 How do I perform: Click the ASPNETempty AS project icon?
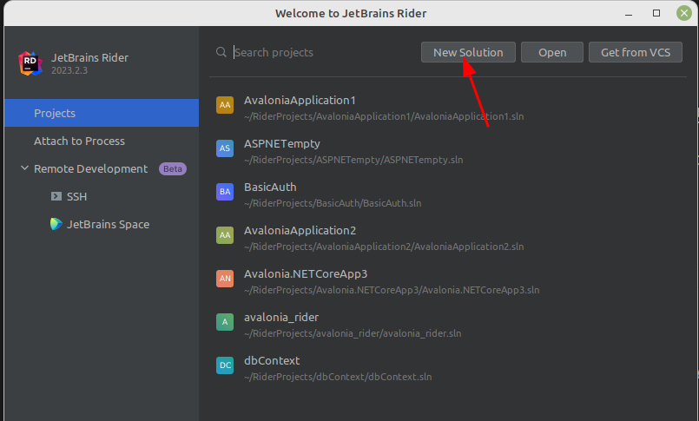[x=225, y=148]
